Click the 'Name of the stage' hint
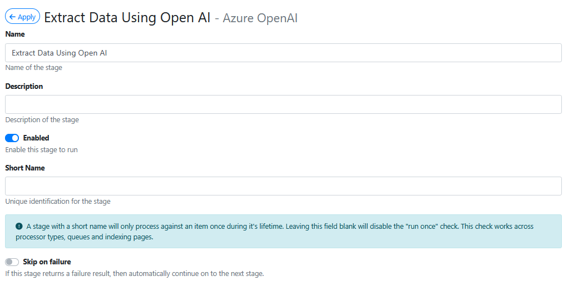The height and width of the screenshot is (281, 568). [33, 68]
